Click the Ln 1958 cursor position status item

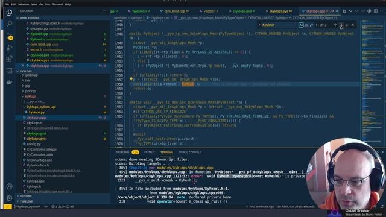click(296, 207)
